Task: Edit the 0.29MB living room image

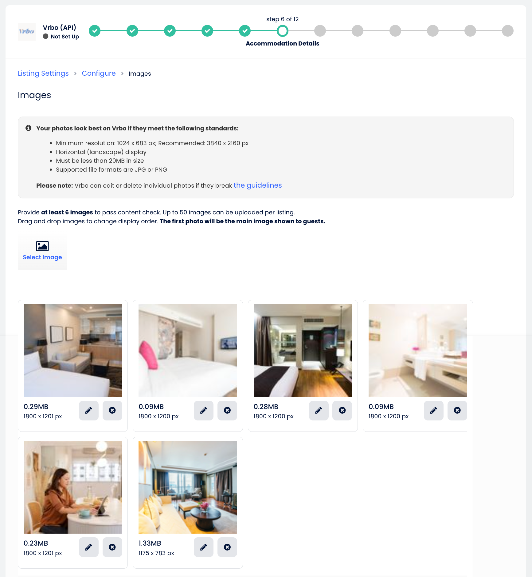Action: (x=89, y=410)
